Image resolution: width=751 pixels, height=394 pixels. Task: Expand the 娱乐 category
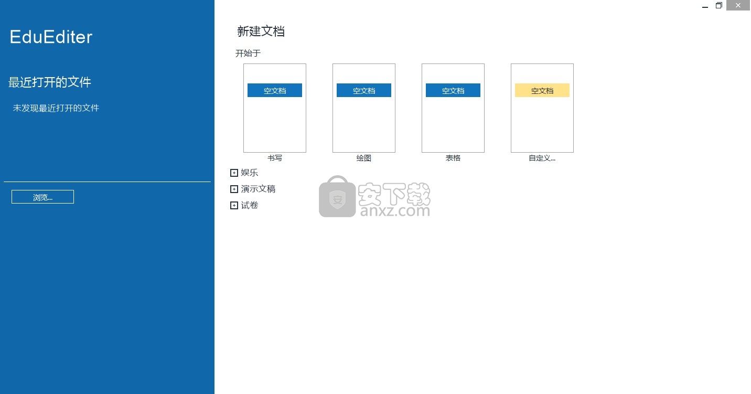[x=234, y=173]
